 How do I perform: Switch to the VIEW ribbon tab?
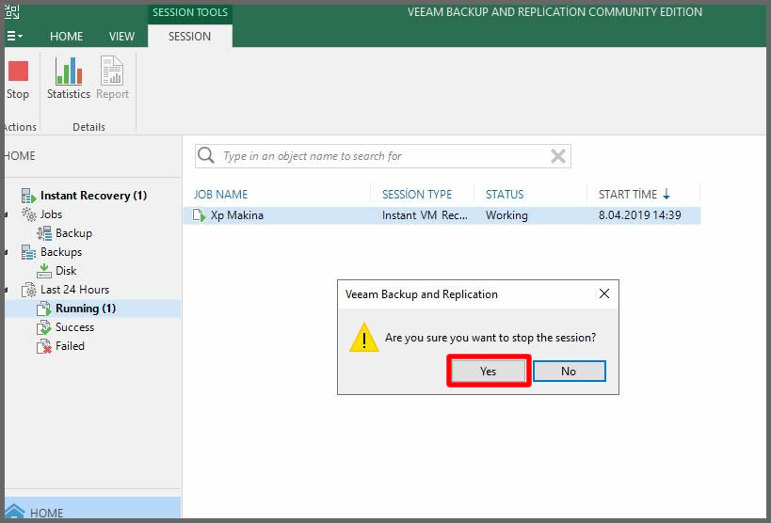point(121,37)
